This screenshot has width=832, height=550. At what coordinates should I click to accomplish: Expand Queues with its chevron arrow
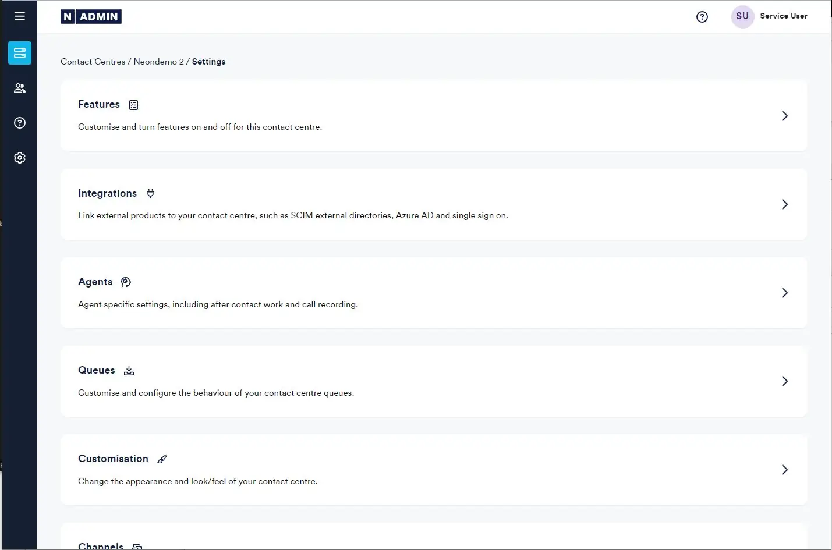pyautogui.click(x=784, y=381)
